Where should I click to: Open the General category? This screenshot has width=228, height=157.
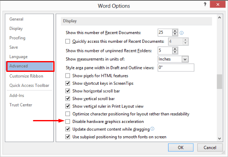point(16,19)
